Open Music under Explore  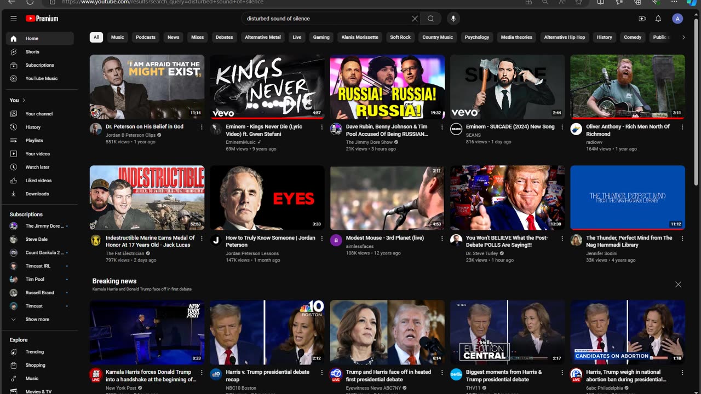(x=40, y=379)
